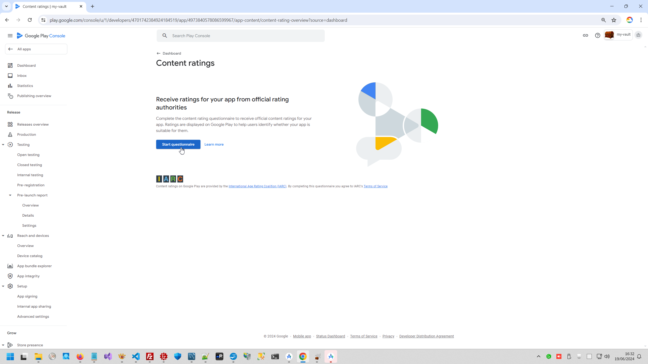The height and width of the screenshot is (364, 648).
Task: Open Firefox from the taskbar
Action: 80,356
